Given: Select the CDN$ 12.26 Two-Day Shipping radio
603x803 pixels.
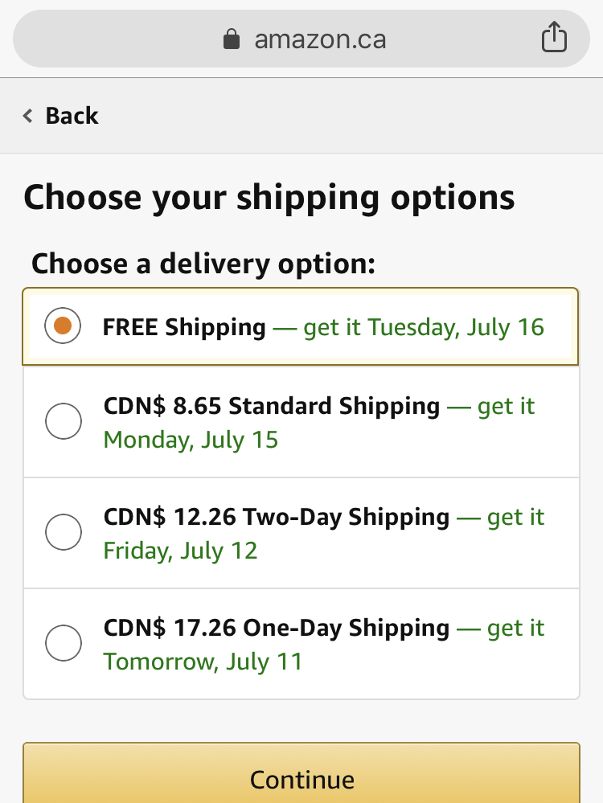Looking at the screenshot, I should pos(64,532).
